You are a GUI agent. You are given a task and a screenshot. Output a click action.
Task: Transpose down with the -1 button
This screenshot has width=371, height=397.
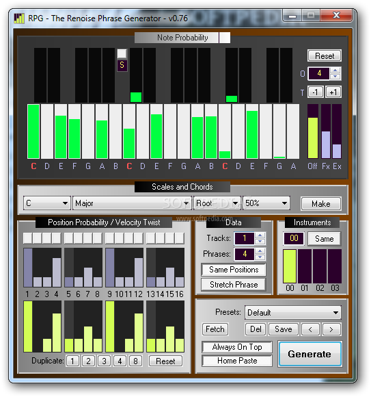315,92
